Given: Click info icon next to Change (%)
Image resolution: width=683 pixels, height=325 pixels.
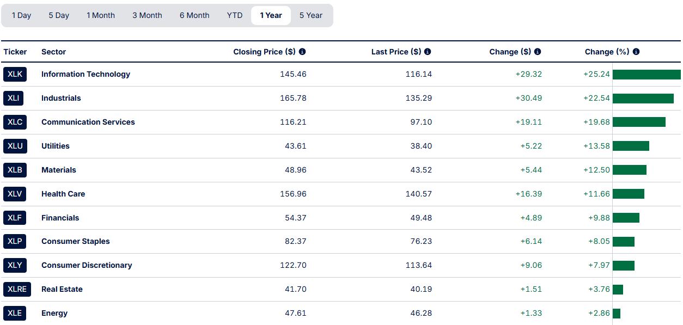Looking at the screenshot, I should click(636, 52).
